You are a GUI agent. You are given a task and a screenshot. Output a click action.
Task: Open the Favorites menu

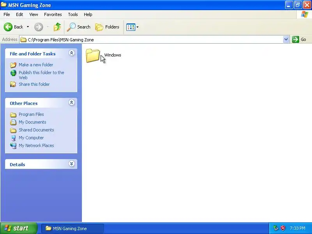(53, 14)
